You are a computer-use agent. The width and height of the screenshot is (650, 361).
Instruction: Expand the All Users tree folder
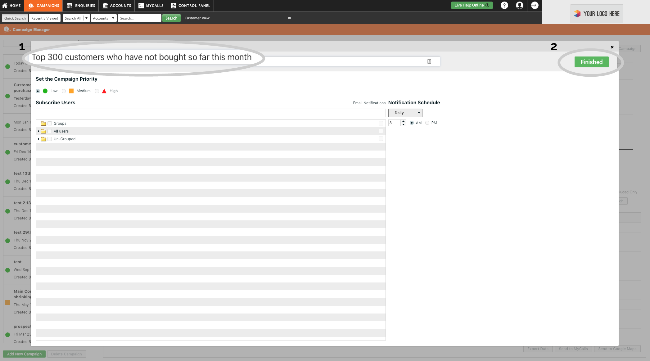click(x=38, y=131)
